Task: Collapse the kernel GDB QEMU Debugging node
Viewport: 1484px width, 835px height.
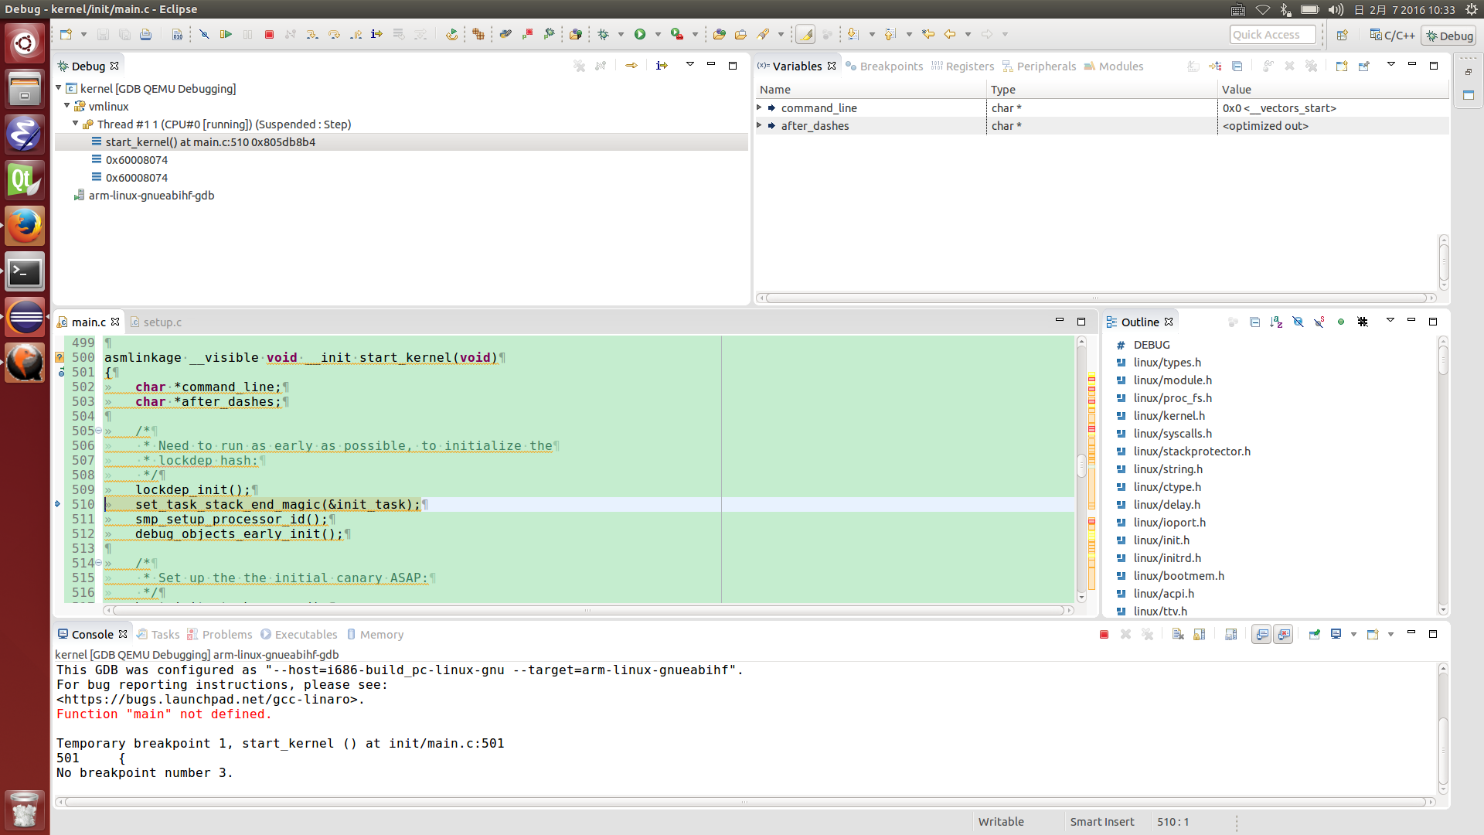Action: click(x=59, y=88)
